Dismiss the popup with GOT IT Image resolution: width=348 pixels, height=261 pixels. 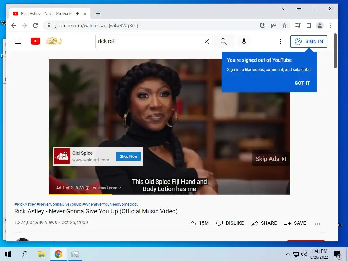pos(302,83)
